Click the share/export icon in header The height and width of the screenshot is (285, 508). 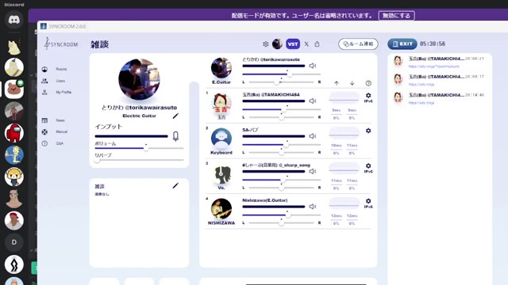click(x=317, y=44)
